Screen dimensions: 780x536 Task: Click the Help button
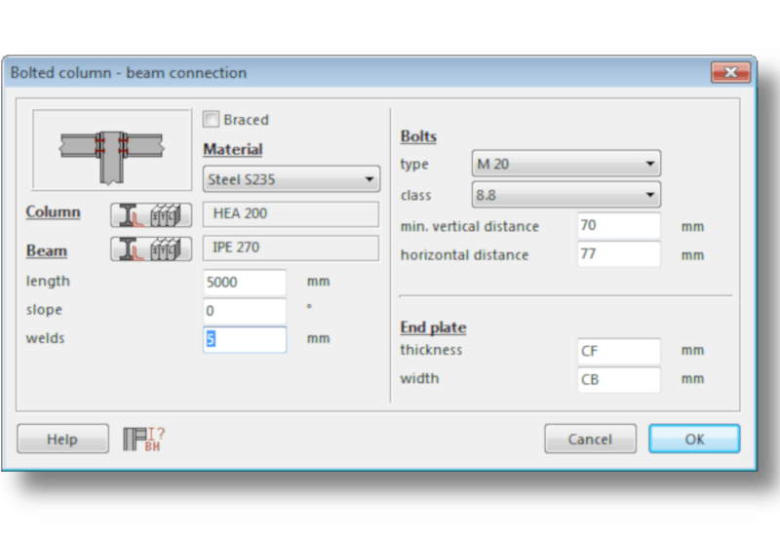click(x=62, y=440)
